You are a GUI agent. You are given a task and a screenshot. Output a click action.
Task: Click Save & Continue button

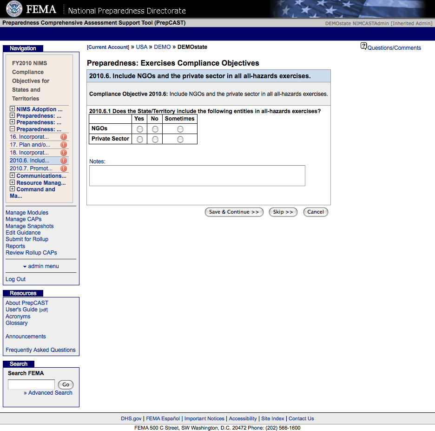(x=234, y=212)
